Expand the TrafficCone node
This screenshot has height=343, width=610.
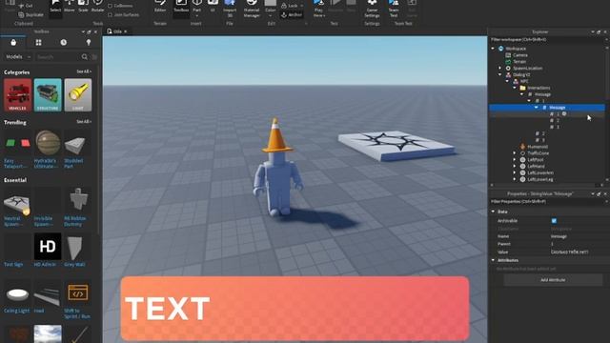click(x=515, y=153)
